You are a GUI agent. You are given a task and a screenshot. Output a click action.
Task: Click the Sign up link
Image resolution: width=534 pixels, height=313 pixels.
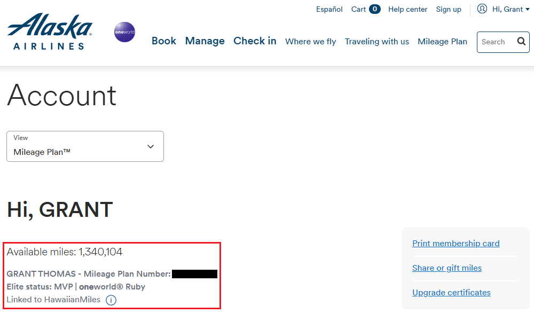tap(449, 9)
